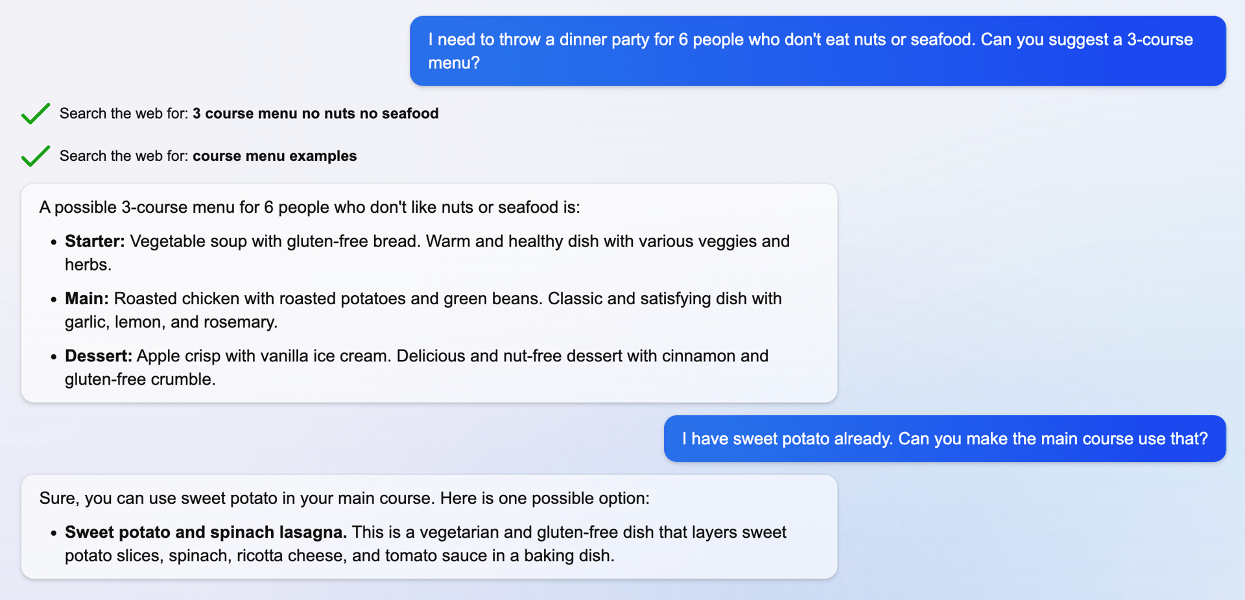The width and height of the screenshot is (1245, 600).
Task: Click the bold 'Sweet potato and spinach lasagna' text
Action: point(205,532)
